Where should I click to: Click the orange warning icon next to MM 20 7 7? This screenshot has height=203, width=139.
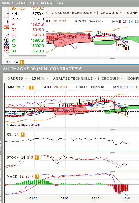[32, 88]
